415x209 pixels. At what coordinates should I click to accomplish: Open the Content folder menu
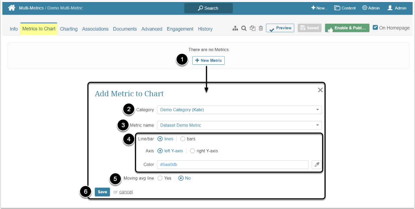(x=345, y=8)
